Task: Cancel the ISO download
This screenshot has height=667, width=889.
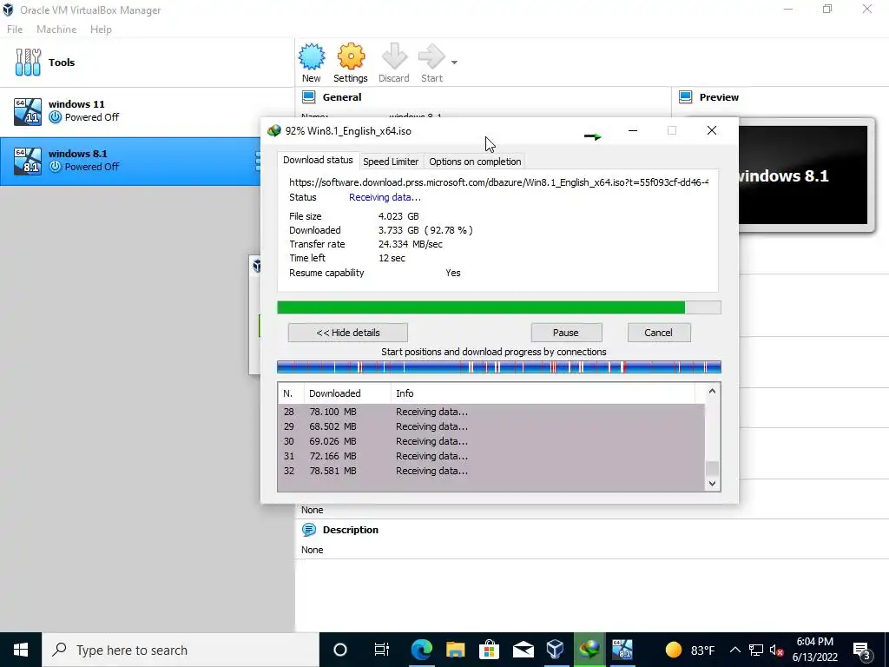Action: (x=658, y=333)
